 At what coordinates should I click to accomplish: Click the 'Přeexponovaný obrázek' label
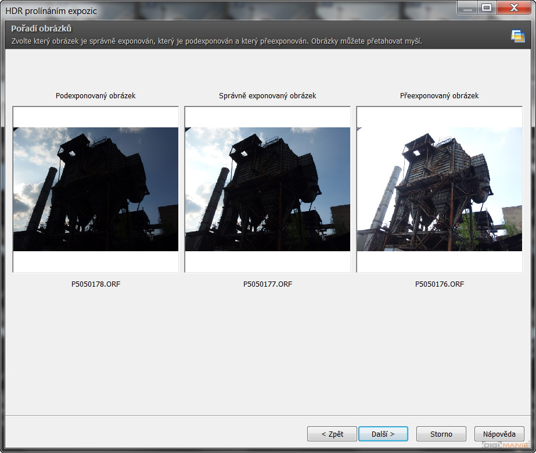click(440, 95)
